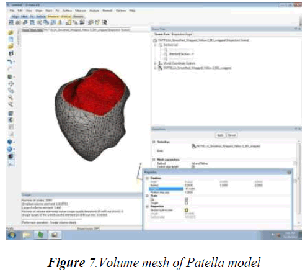Switch to the Inspection Page tab

click(182, 34)
